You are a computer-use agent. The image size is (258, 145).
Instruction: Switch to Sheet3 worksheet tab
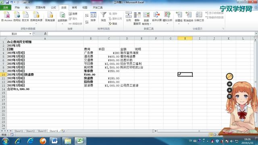(x=42, y=131)
